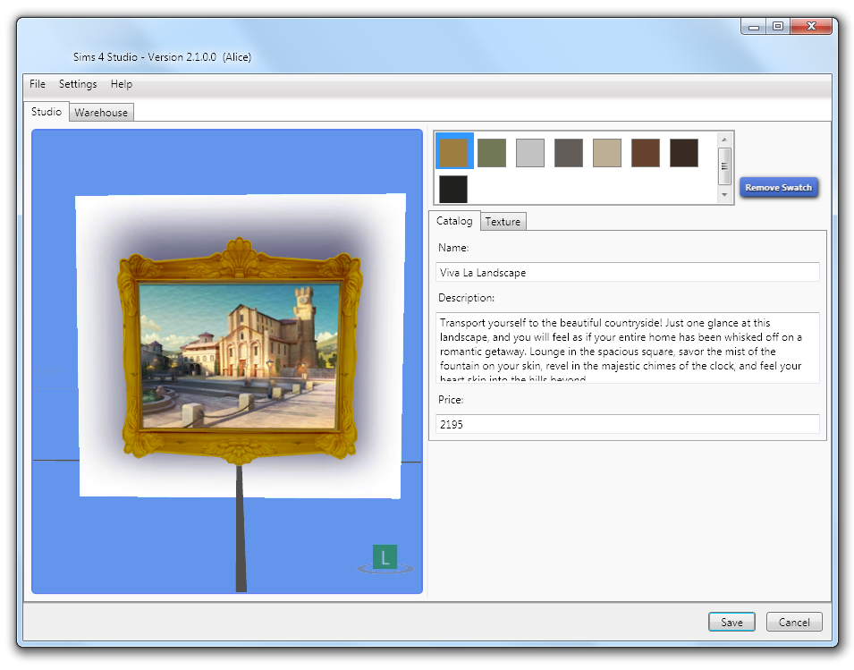Select the orange color swatch

click(454, 151)
